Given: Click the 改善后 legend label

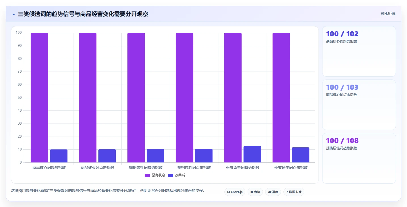Looking at the screenshot, I should [180, 175].
